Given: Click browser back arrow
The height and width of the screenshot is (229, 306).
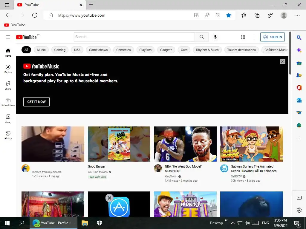Looking at the screenshot, I should (x=8, y=15).
